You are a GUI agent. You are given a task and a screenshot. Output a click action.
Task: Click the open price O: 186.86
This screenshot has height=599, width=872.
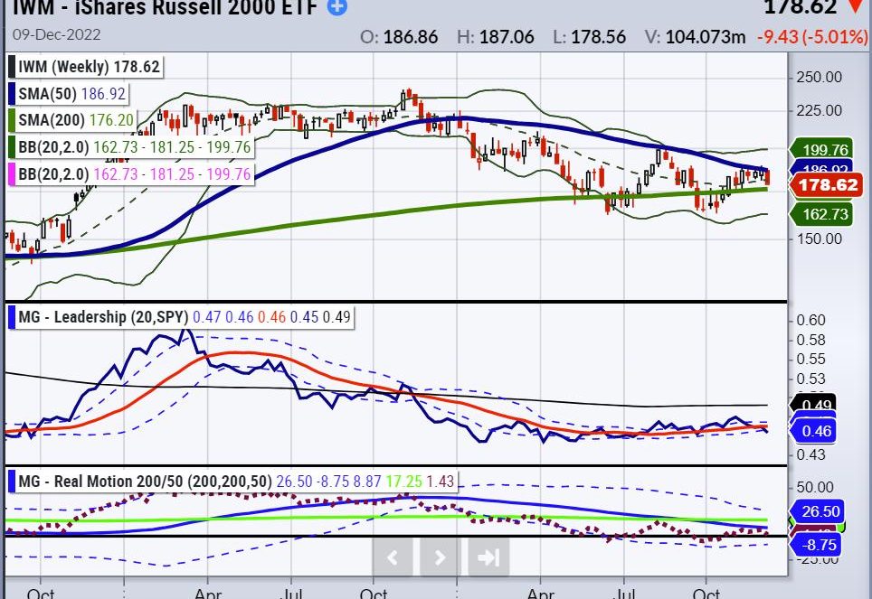(399, 37)
